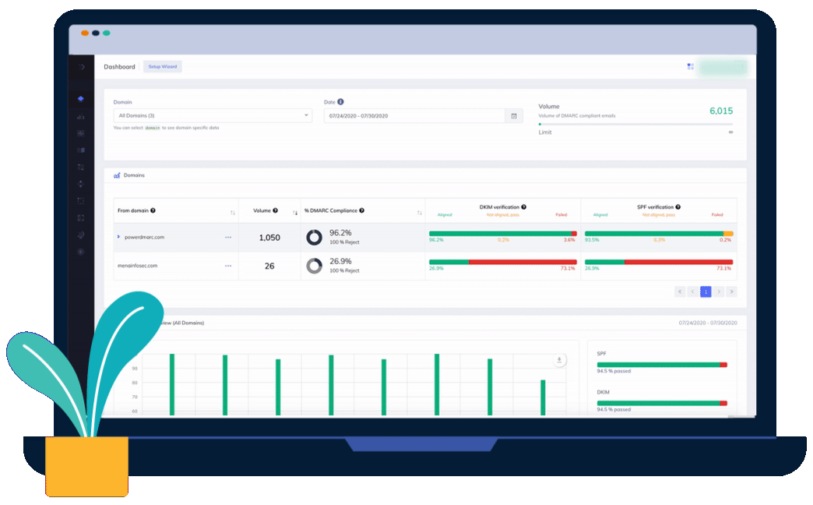Toggle sorting on the From domain column
This screenshot has height=505, width=813.
(x=233, y=210)
